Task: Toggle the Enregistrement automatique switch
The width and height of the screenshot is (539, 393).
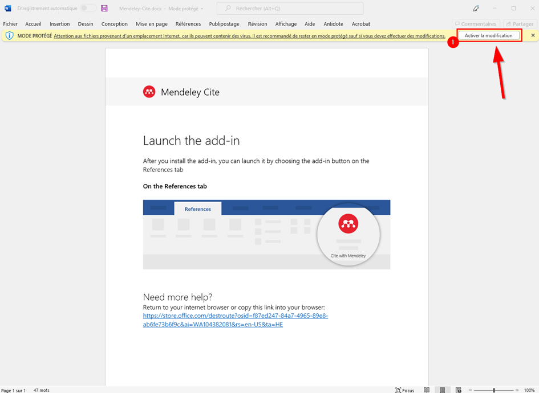Action: 88,8
